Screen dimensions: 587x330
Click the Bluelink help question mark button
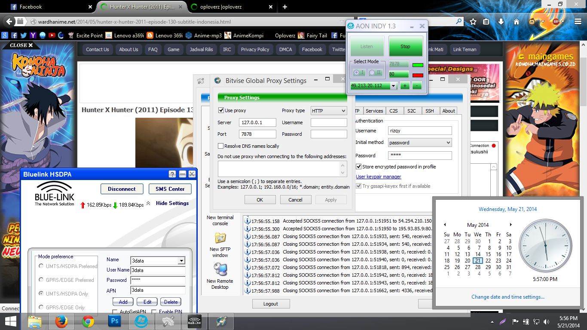point(172,174)
